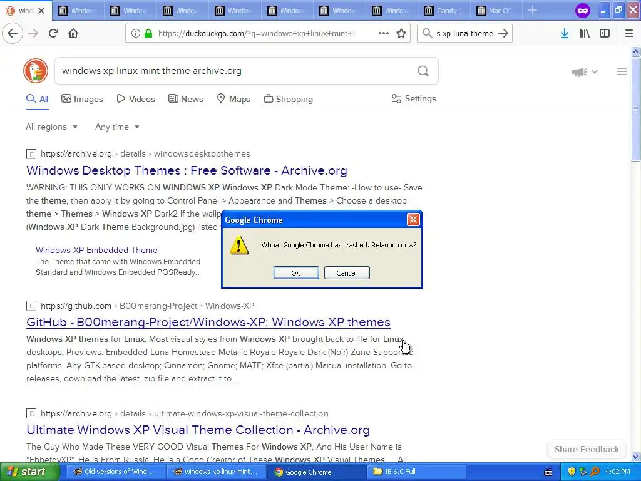Switch to the second tab labeled Window

pyautogui.click(x=130, y=11)
